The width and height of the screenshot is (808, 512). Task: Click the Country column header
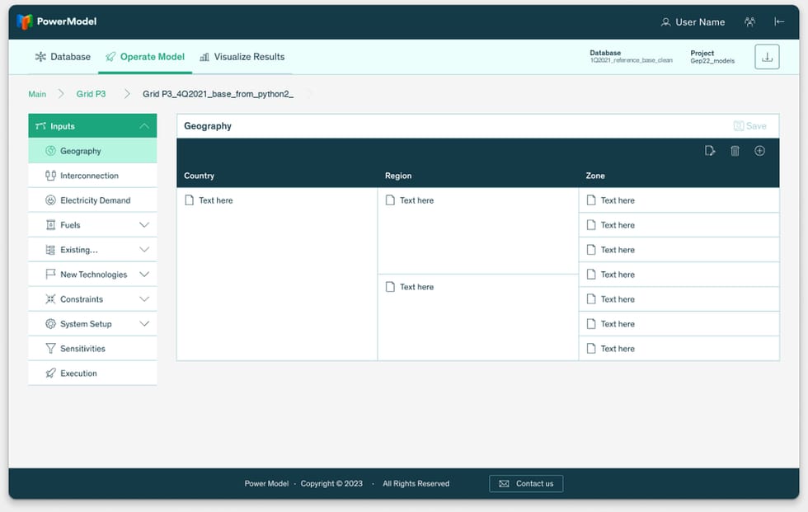point(199,176)
